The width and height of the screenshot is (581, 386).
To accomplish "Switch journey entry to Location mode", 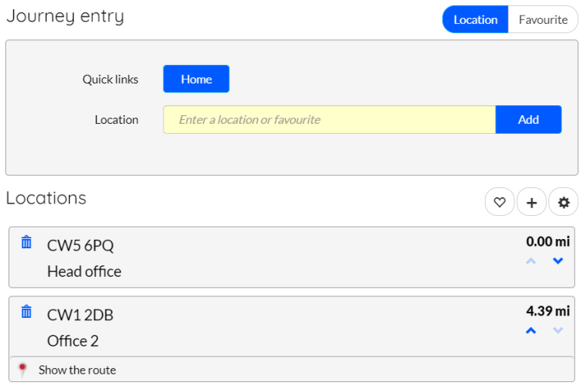I will click(x=476, y=19).
